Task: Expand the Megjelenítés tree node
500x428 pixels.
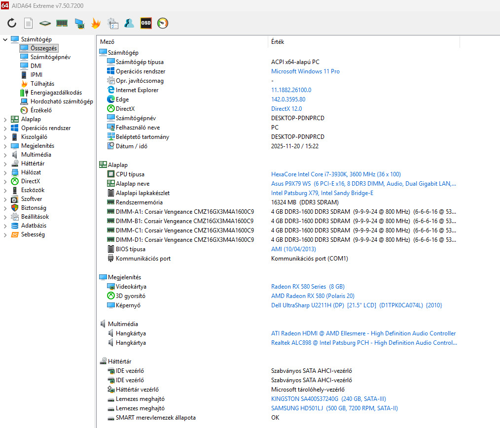Action: point(5,146)
